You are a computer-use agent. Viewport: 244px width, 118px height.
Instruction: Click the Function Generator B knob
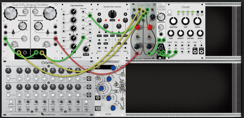point(125,20)
